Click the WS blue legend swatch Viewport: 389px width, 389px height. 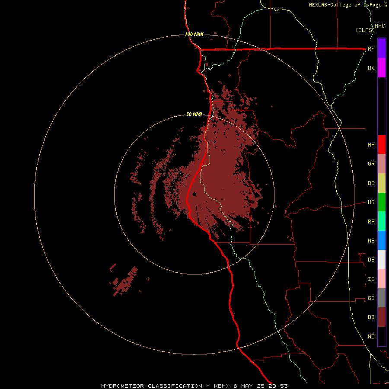tap(382, 240)
